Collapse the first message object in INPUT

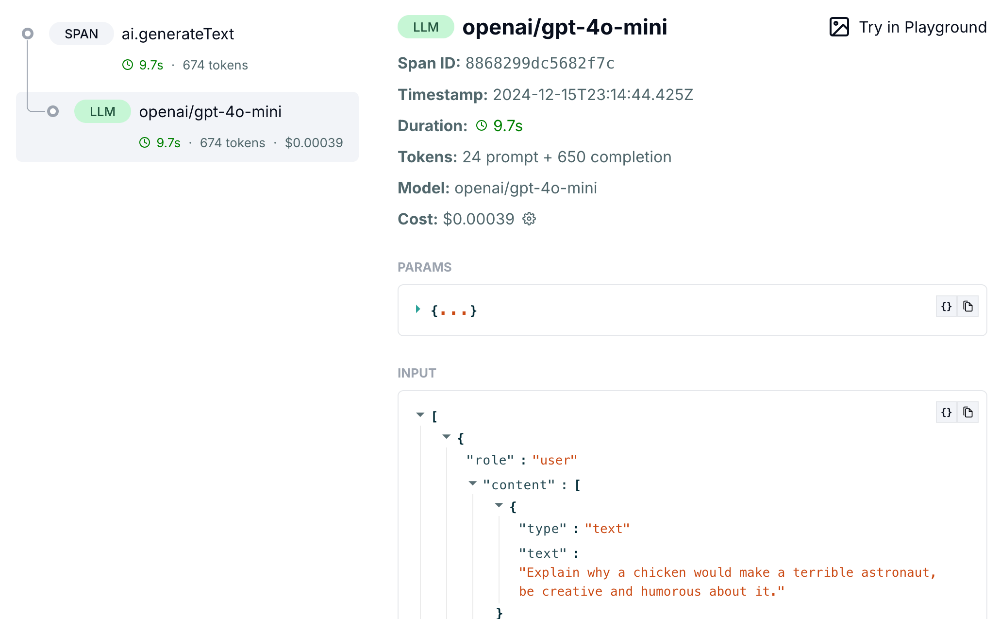point(447,437)
